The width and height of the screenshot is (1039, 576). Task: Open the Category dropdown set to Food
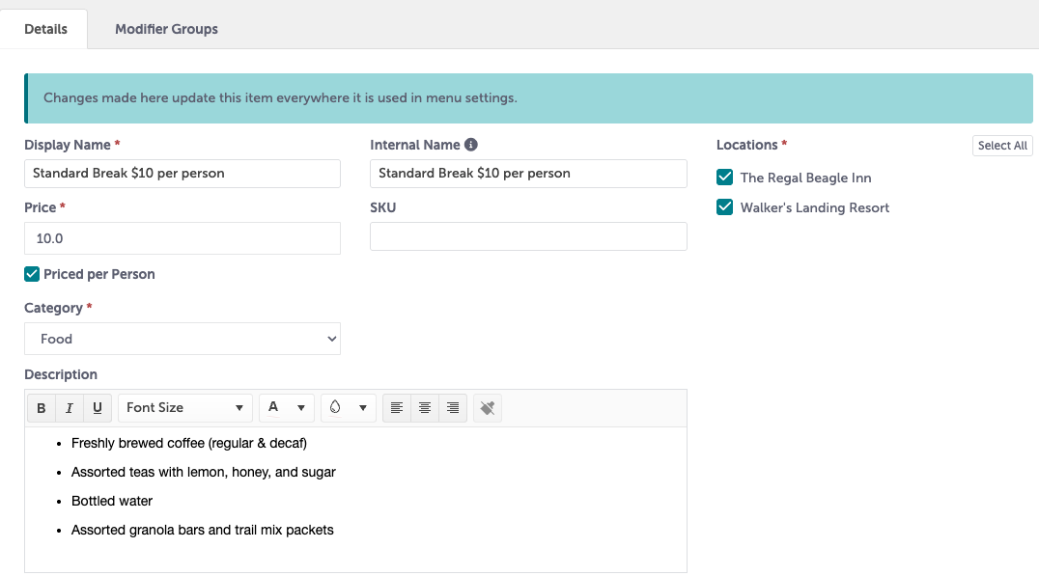tap(183, 339)
